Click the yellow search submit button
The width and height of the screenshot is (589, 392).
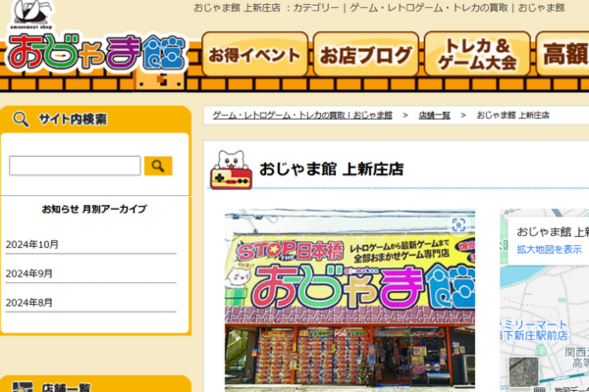point(158,166)
